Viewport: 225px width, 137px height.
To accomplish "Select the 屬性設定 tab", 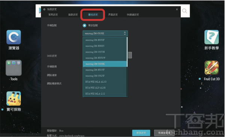I will click(93, 15).
